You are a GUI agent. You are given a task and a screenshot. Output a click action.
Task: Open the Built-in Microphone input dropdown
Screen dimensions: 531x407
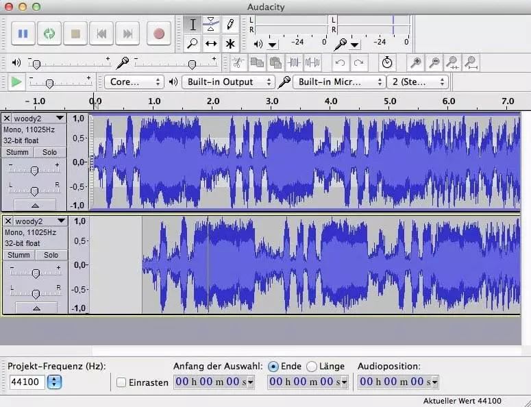point(339,82)
